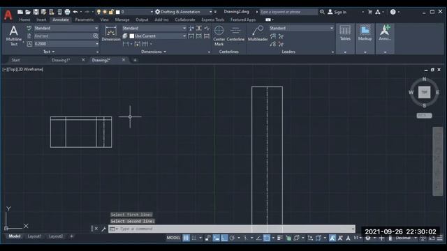447x251 pixels.
Task: Select the Centerline tool
Action: coord(235,34)
